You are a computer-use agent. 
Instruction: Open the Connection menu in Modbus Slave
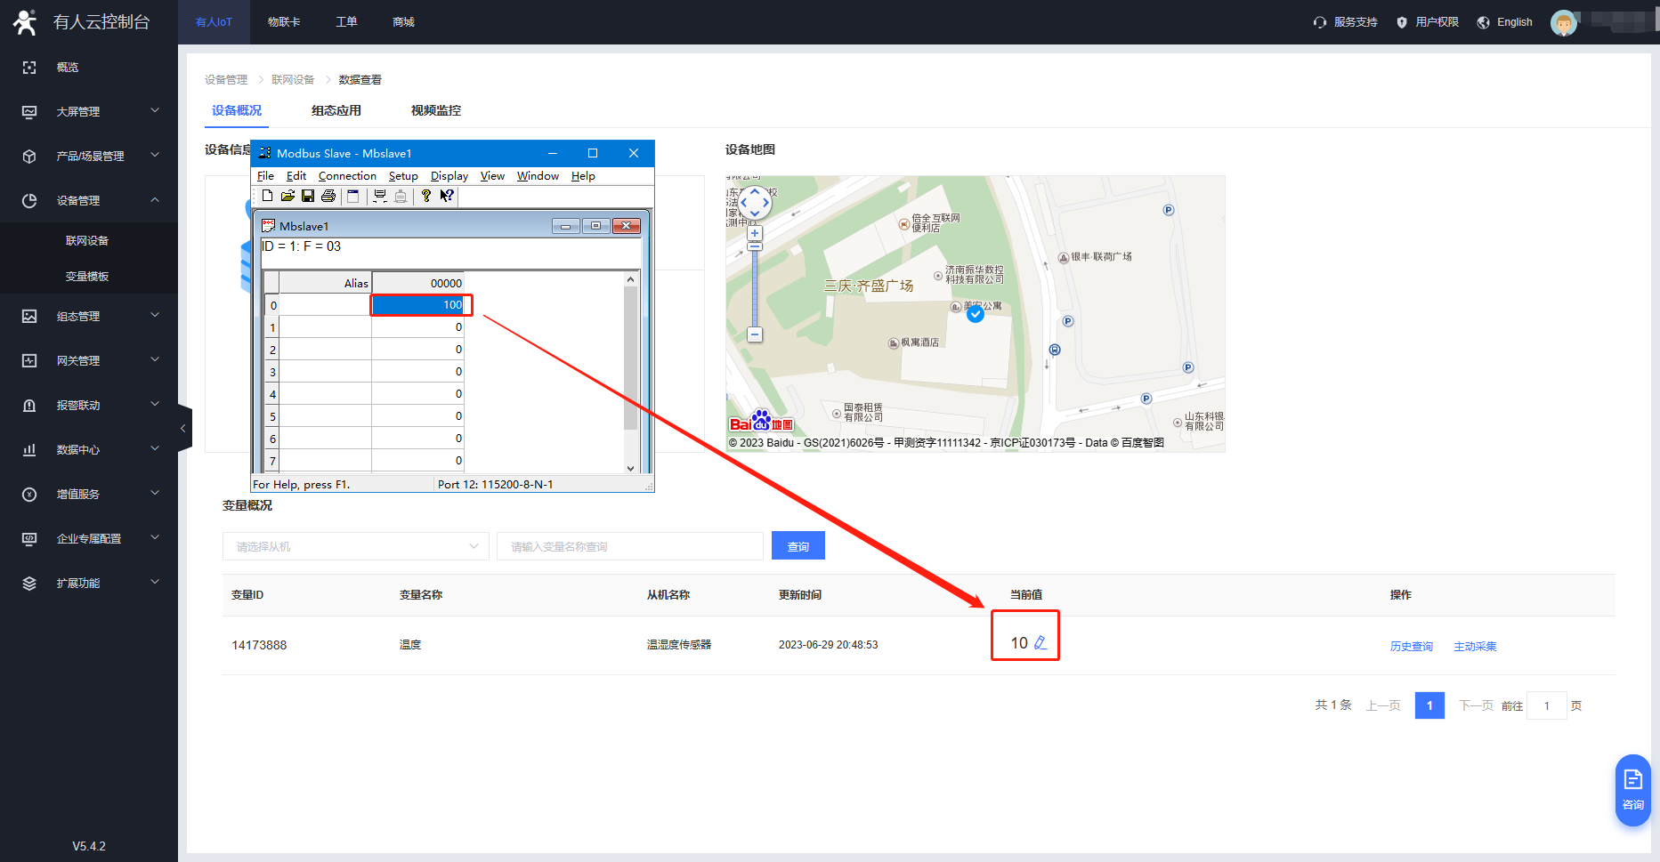347,176
